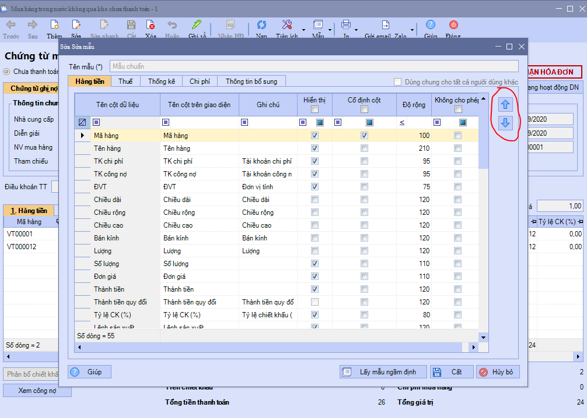This screenshot has height=418, width=587.
Task: Click the Cất (save) icon in main toolbar
Action: [131, 25]
